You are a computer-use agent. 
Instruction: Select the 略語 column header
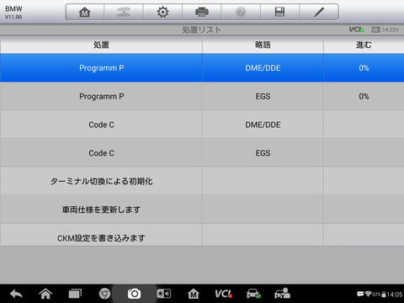(263, 45)
